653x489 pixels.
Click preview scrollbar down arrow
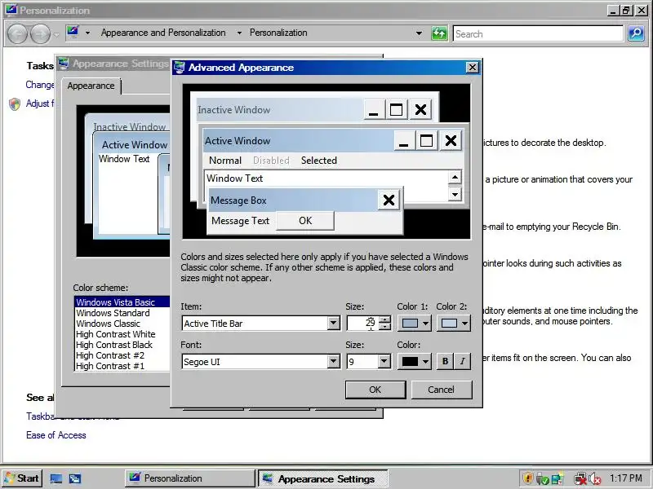[x=455, y=194]
